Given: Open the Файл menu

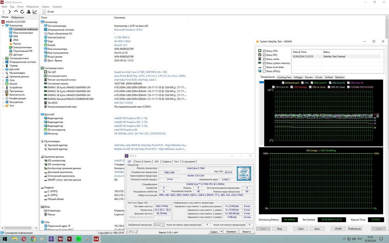Looking at the screenshot, I should (4, 7).
